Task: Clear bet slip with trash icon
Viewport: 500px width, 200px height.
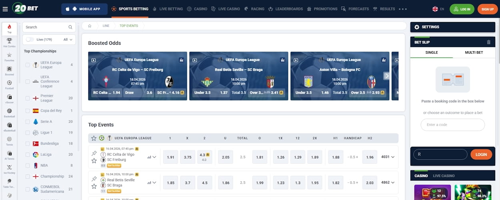Action: [488, 42]
